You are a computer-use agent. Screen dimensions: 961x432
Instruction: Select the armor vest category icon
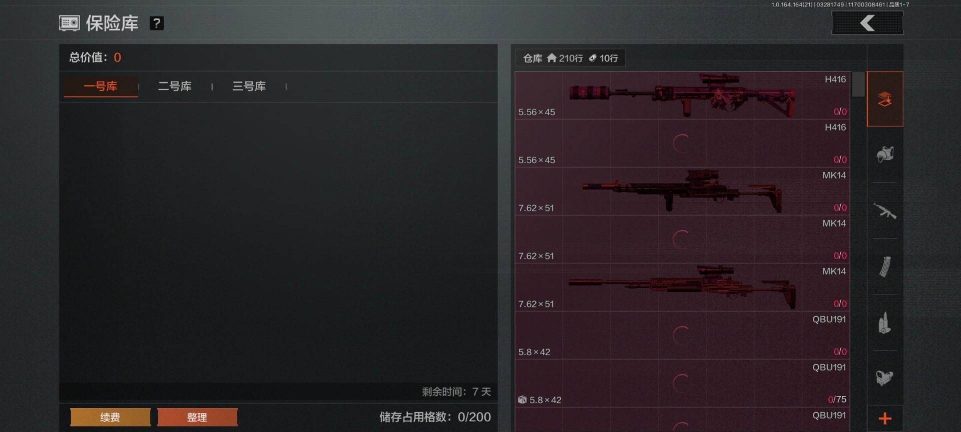(885, 154)
